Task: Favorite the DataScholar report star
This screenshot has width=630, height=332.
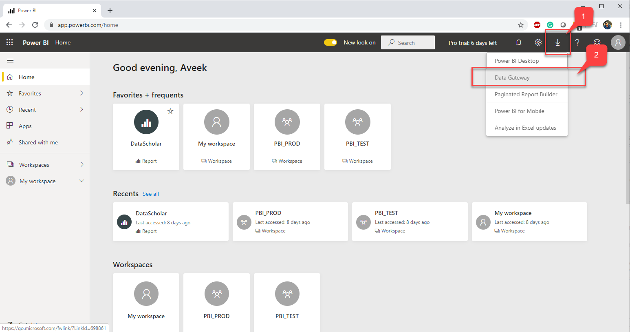Action: pos(170,111)
